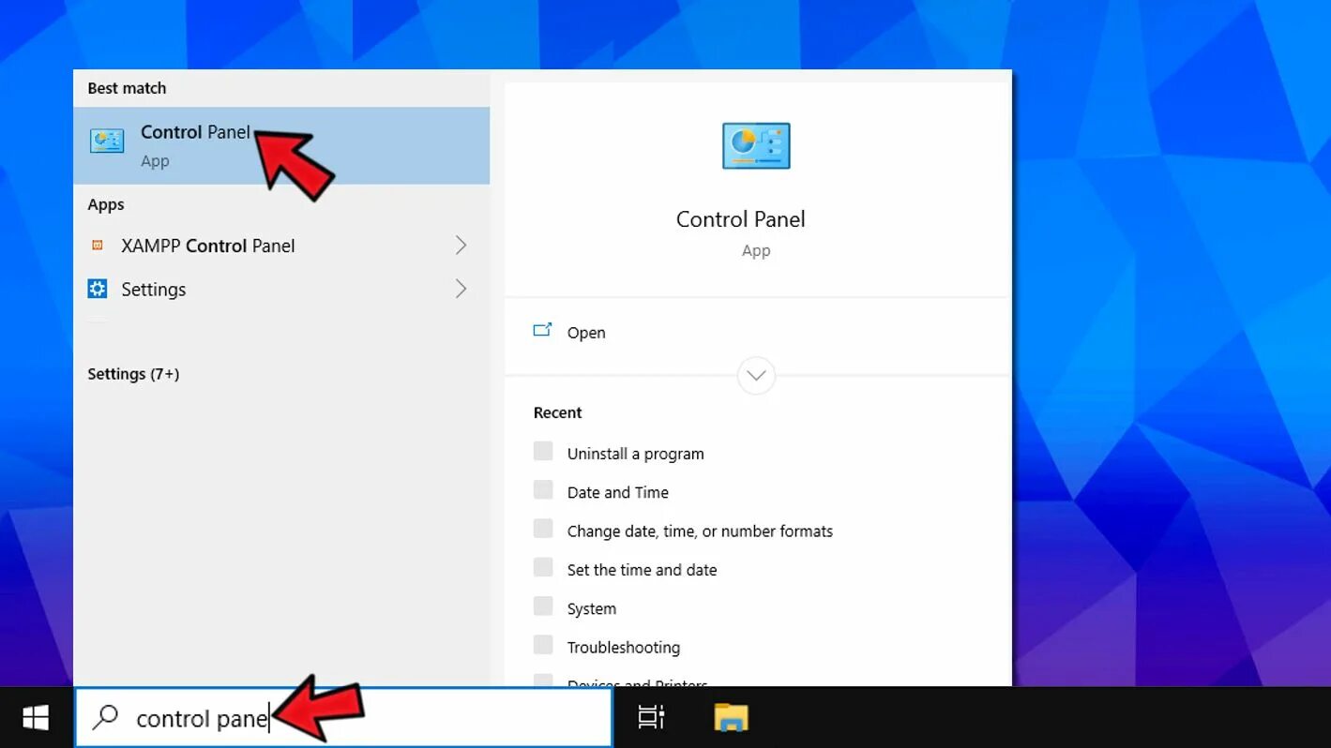This screenshot has height=748, width=1331.
Task: Open recent item Uninstall a program
Action: (x=635, y=454)
